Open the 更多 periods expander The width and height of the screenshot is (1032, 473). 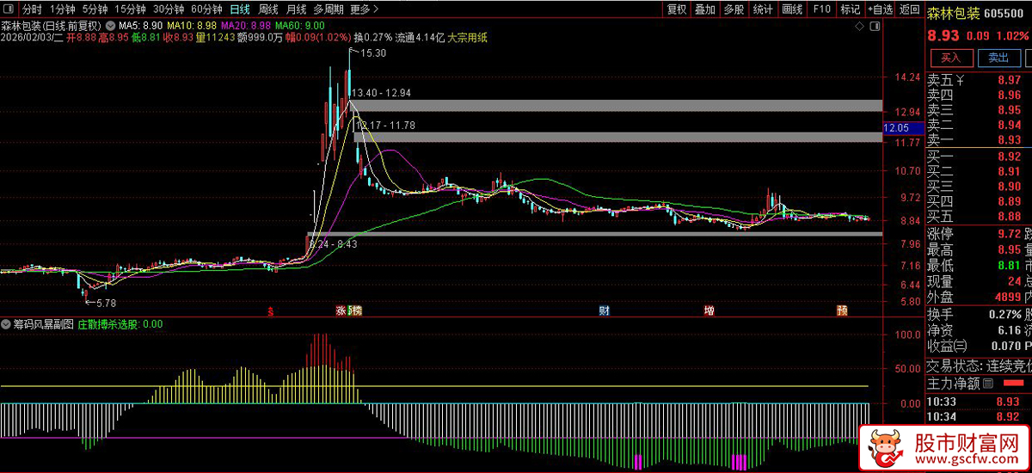(x=365, y=9)
